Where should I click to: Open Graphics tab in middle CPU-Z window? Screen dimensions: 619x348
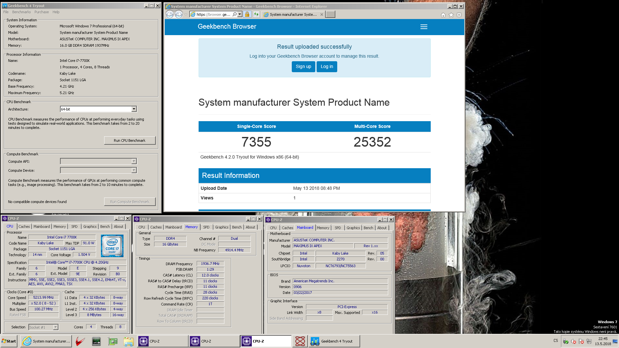pos(222,227)
